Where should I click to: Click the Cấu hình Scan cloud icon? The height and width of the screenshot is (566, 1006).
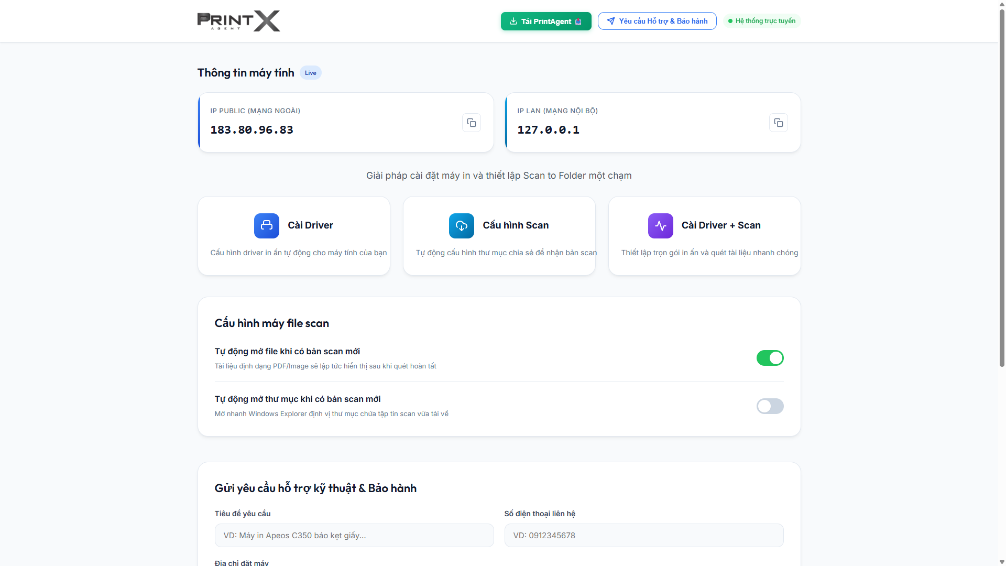click(462, 226)
